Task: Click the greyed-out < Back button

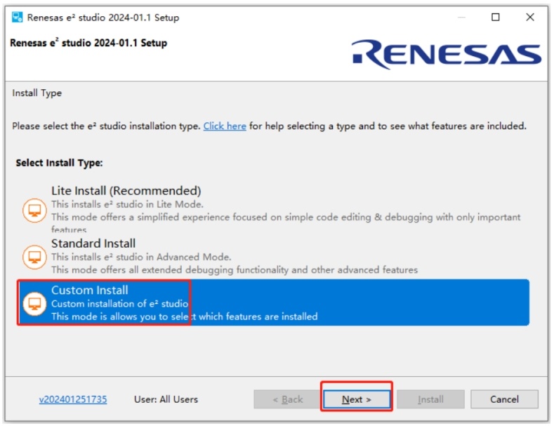Action: coord(287,399)
